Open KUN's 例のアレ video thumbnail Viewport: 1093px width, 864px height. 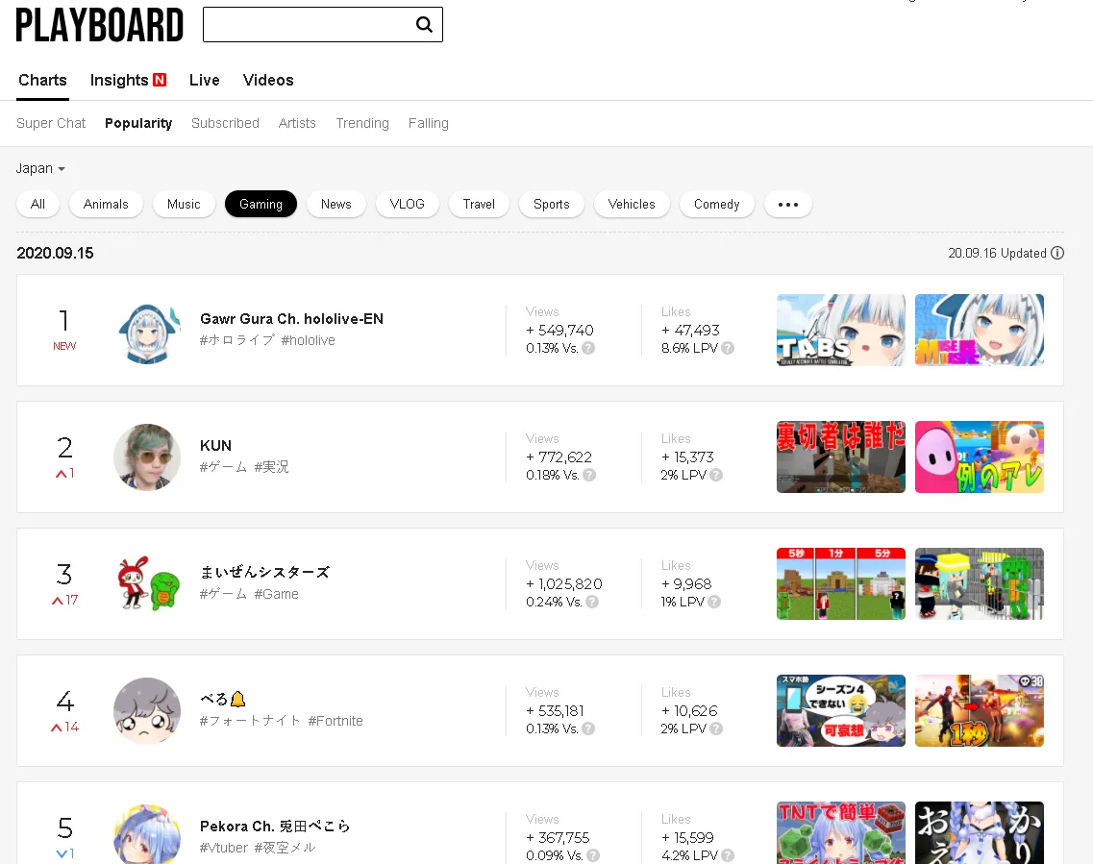pyautogui.click(x=980, y=457)
